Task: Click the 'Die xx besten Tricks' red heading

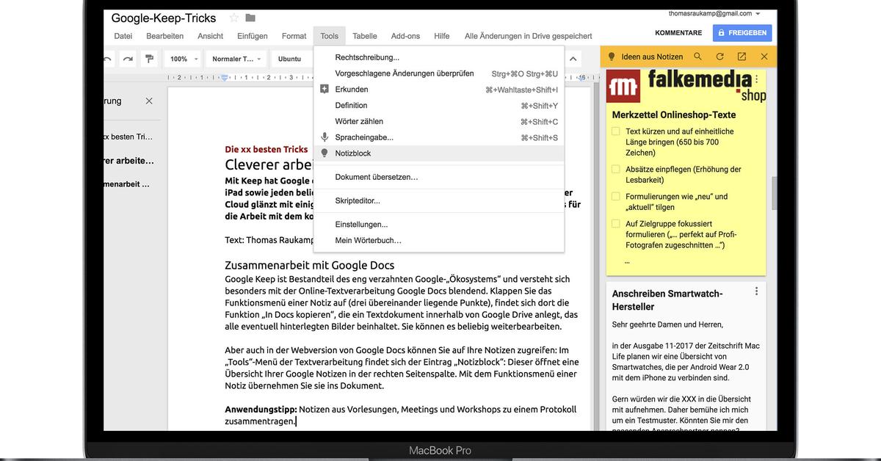Action: (x=267, y=150)
